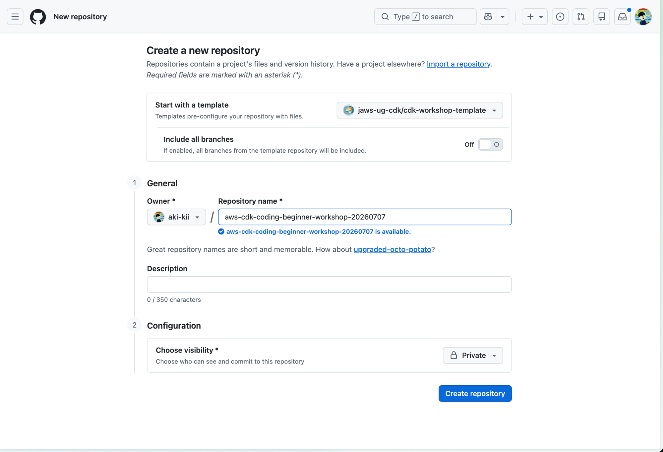Viewport: 663px width, 452px height.
Task: Open the user profile avatar menu
Action: coord(643,17)
